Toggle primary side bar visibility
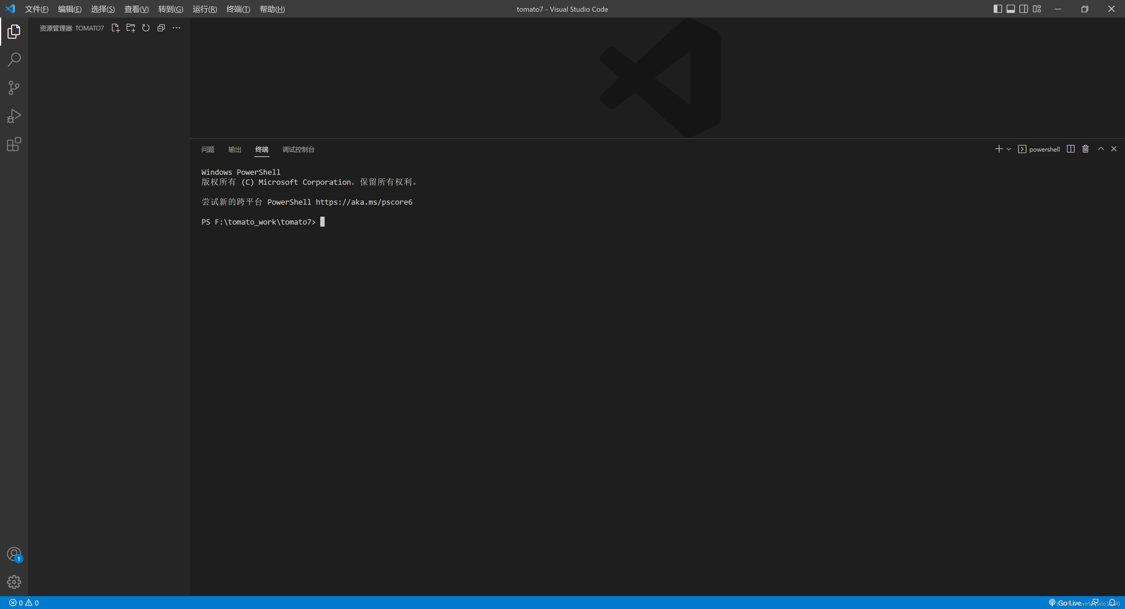Image resolution: width=1125 pixels, height=609 pixels. pyautogui.click(x=998, y=9)
